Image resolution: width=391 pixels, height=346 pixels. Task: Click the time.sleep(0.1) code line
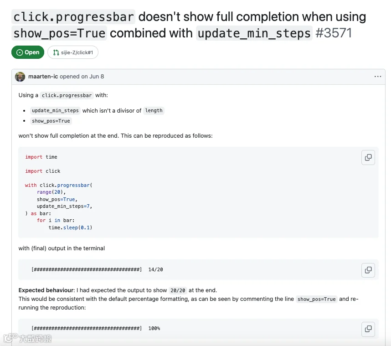click(70, 228)
